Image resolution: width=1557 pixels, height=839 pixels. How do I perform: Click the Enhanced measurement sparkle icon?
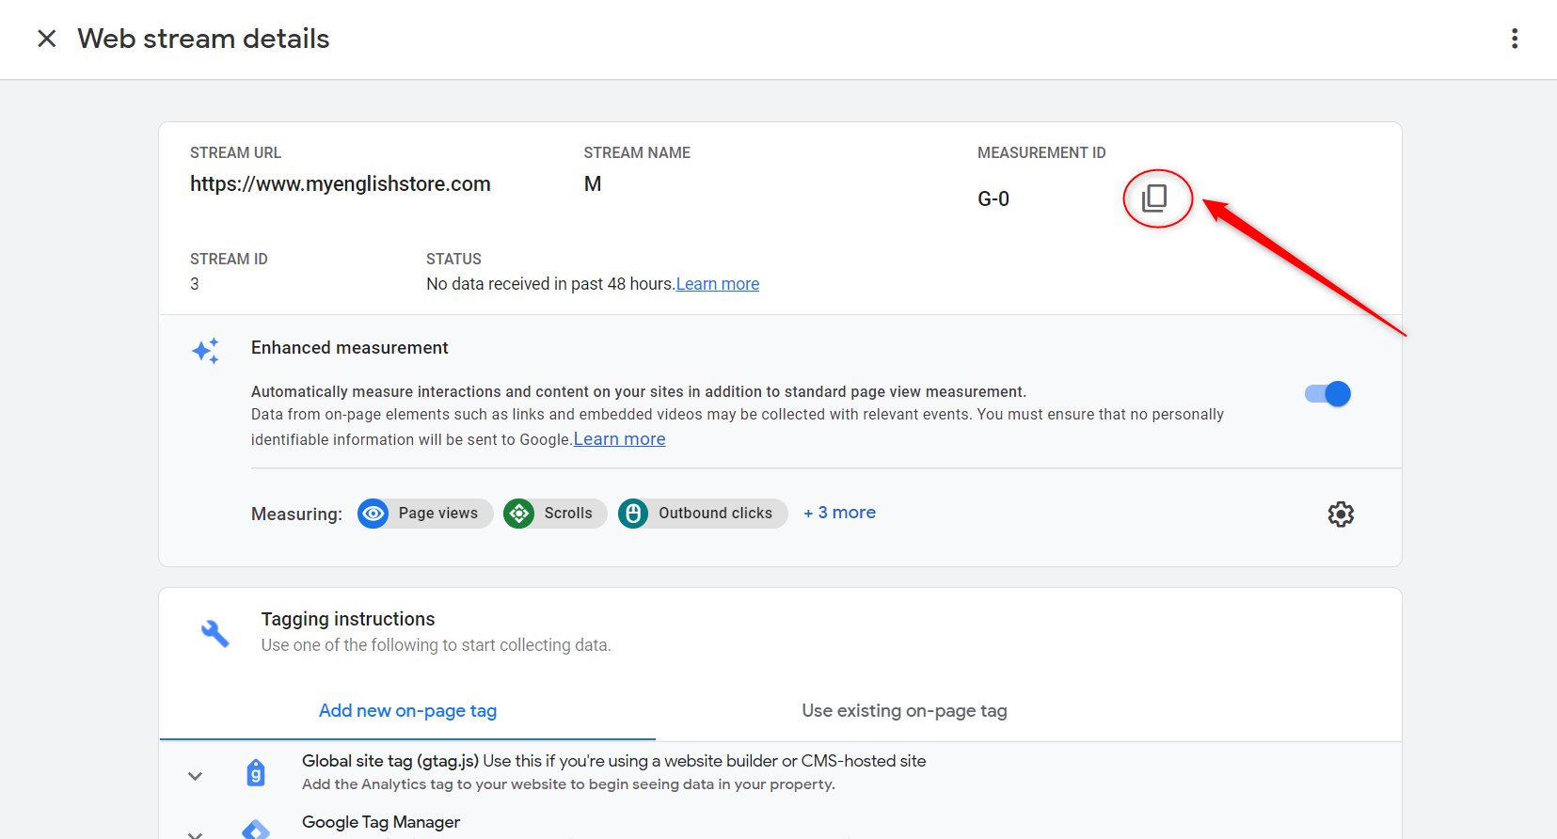[206, 351]
